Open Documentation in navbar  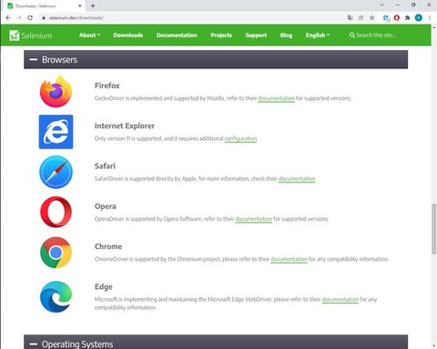pos(177,35)
